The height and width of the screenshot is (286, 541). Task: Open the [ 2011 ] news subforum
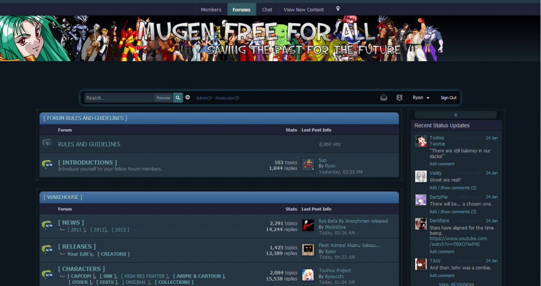[76, 230]
